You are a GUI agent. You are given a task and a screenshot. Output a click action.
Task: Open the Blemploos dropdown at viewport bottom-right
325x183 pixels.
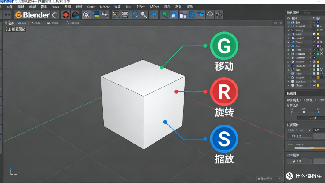(269, 179)
